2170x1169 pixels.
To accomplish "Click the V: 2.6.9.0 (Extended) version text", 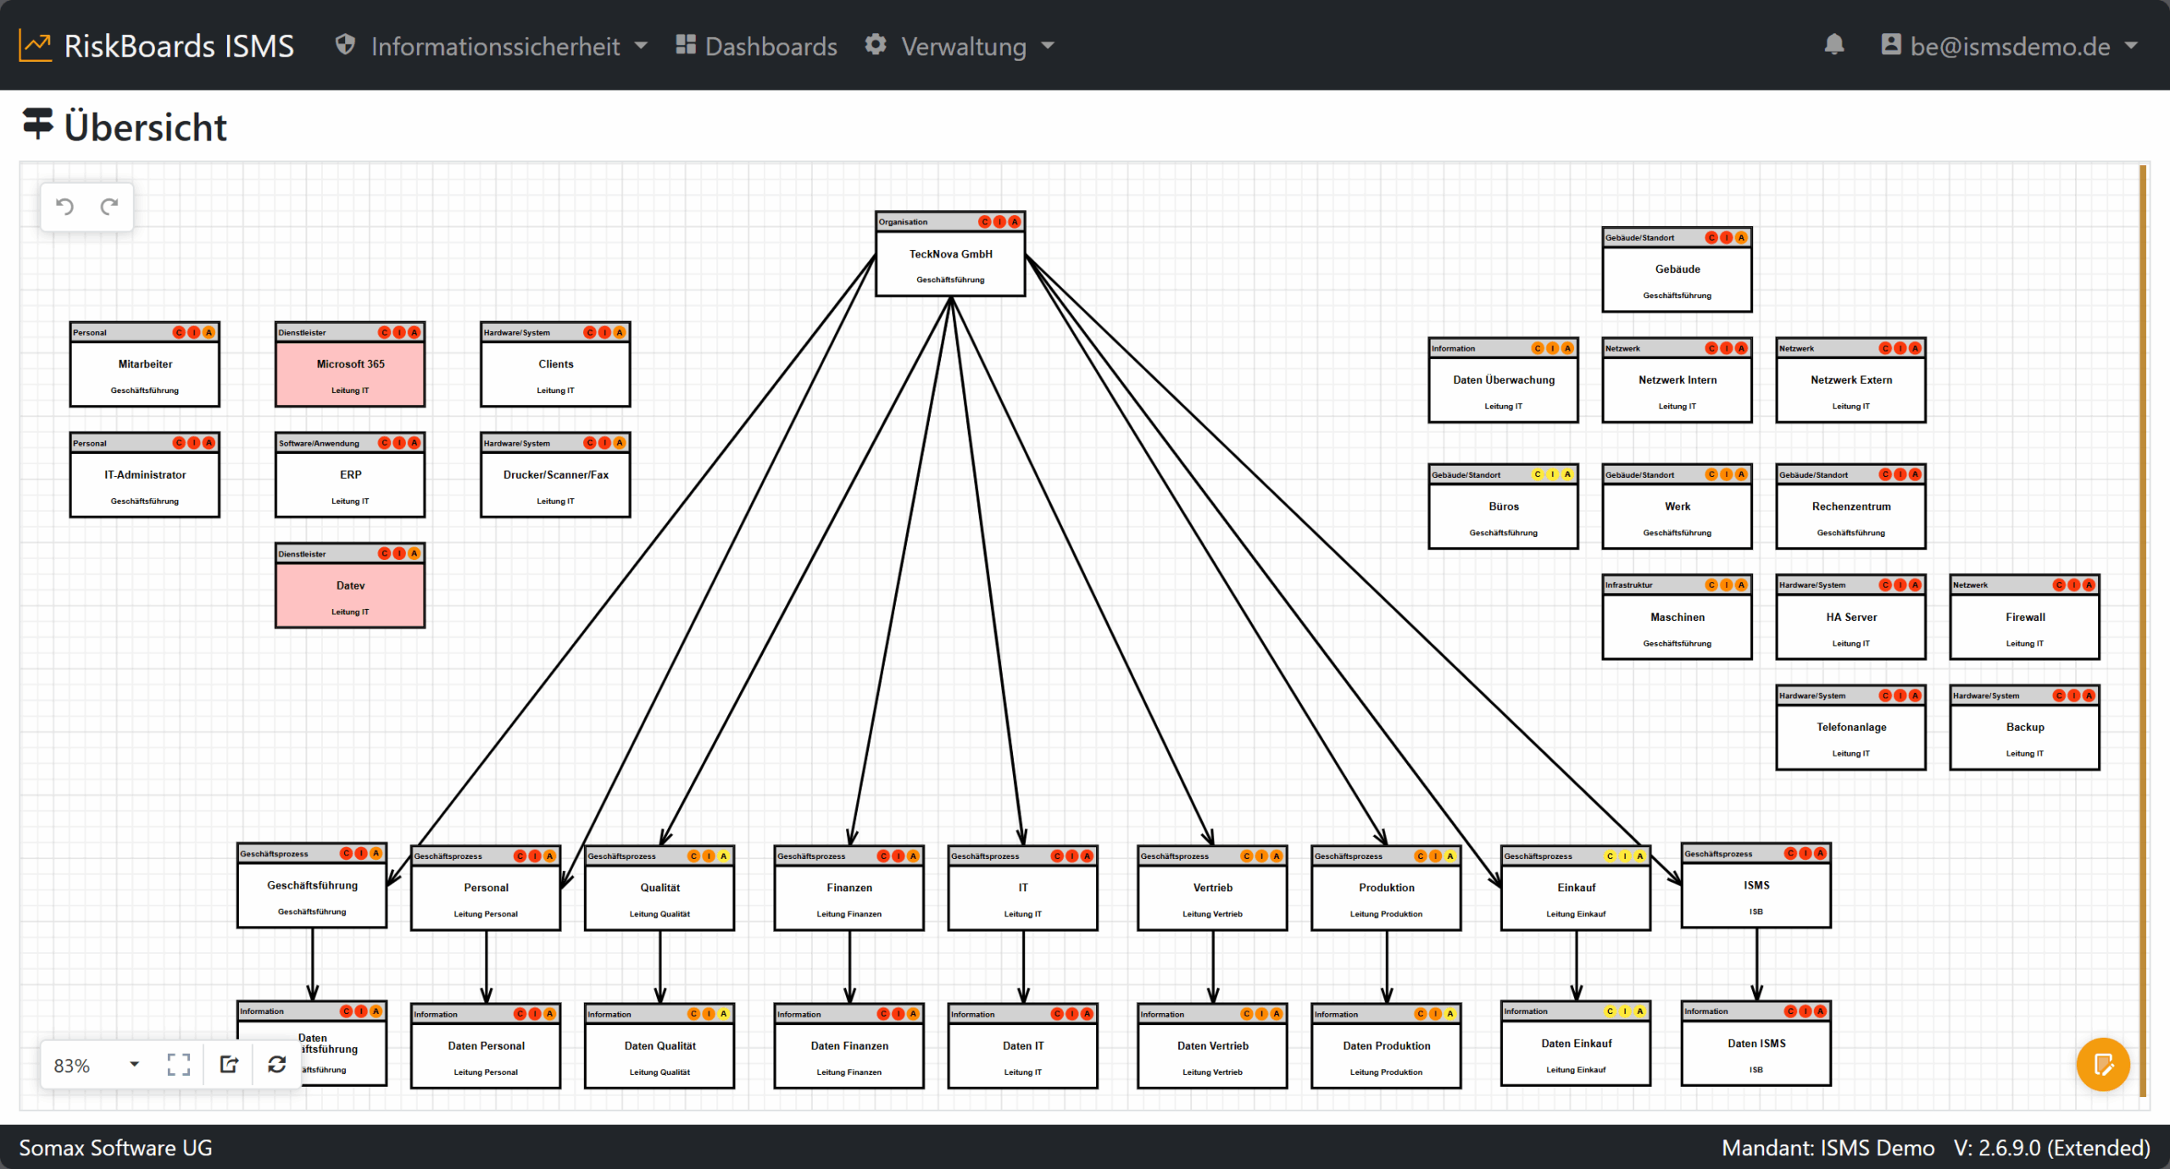I will tap(2052, 1148).
